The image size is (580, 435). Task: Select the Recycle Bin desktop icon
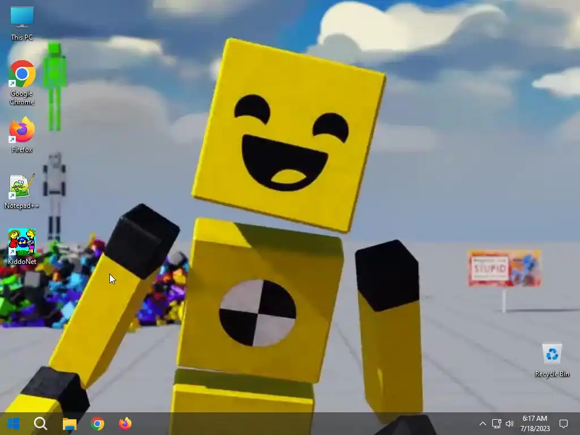(x=552, y=360)
